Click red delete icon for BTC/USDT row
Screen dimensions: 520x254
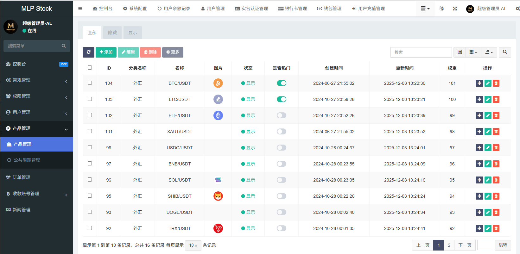pyautogui.click(x=496, y=83)
